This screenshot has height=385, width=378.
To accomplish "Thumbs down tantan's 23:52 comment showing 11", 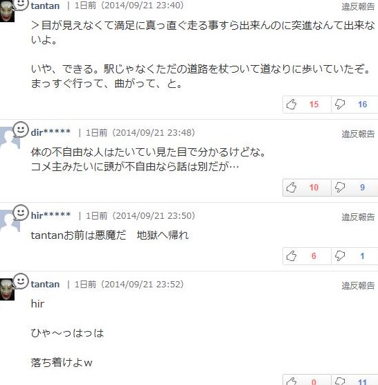I will click(x=354, y=380).
